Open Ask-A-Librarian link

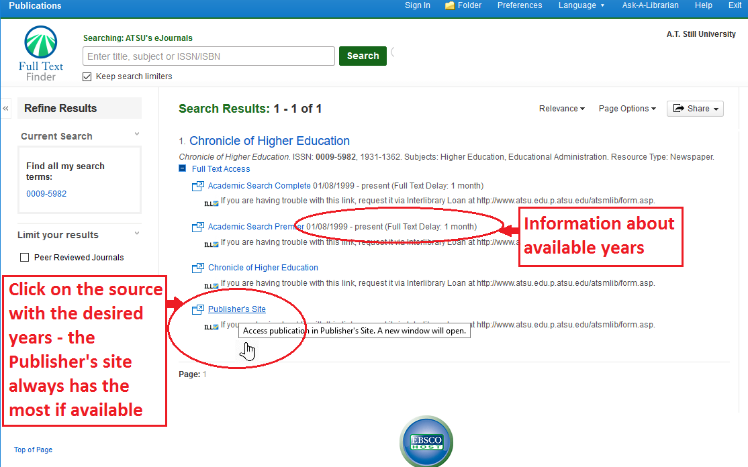[x=650, y=5]
